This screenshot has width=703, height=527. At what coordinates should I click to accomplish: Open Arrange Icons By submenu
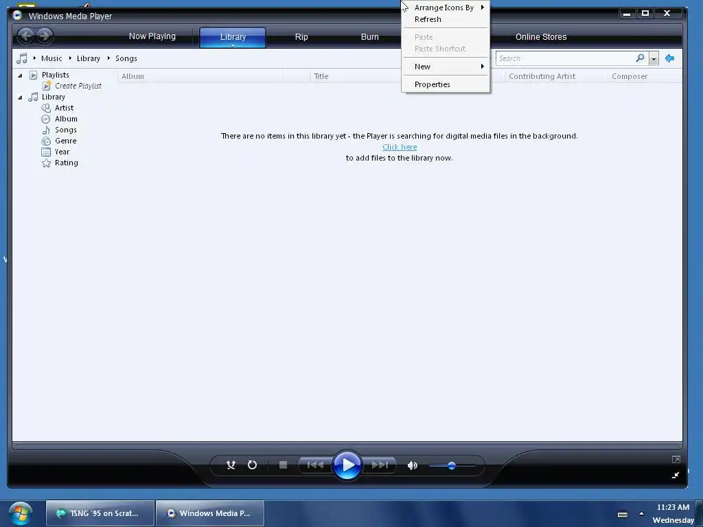[x=446, y=8]
